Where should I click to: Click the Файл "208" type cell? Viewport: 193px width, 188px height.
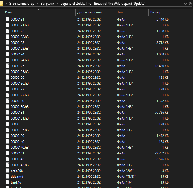(125, 171)
